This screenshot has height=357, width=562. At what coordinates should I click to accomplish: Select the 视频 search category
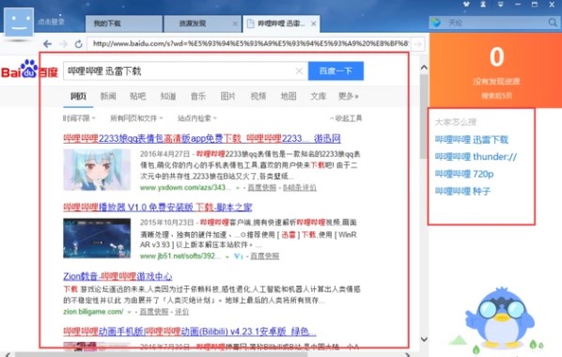coord(258,96)
